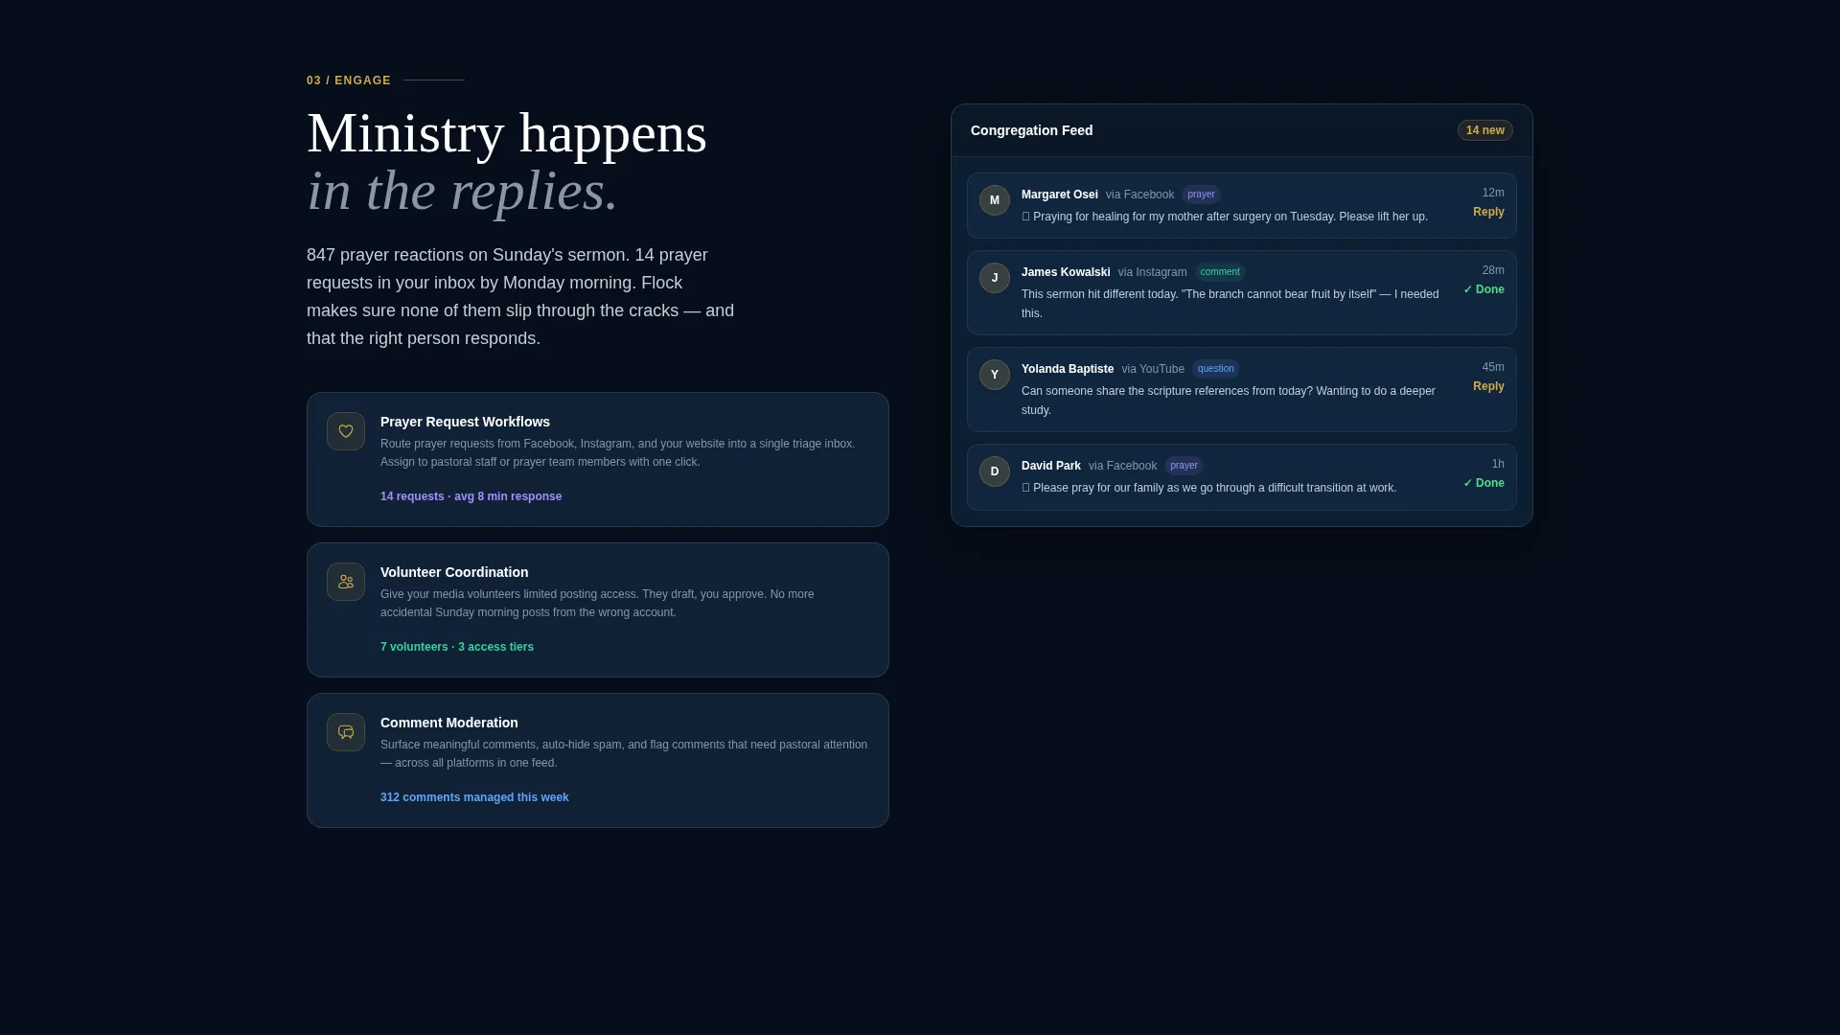
Task: Click the heart icon for Prayer Request Workflows
Action: [x=346, y=431]
